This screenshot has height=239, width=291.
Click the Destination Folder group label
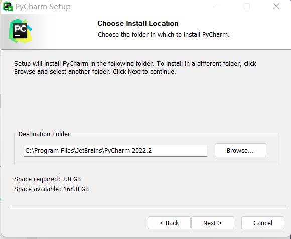pos(44,134)
